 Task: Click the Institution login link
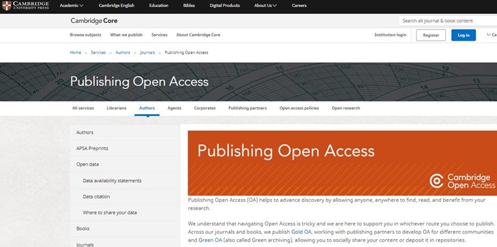pyautogui.click(x=390, y=35)
